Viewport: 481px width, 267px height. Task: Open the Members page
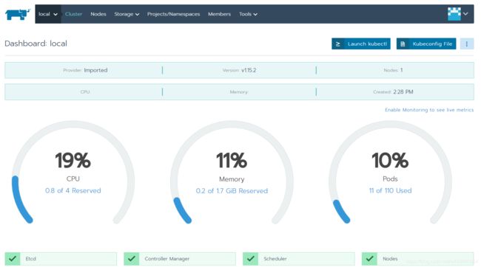tap(219, 14)
